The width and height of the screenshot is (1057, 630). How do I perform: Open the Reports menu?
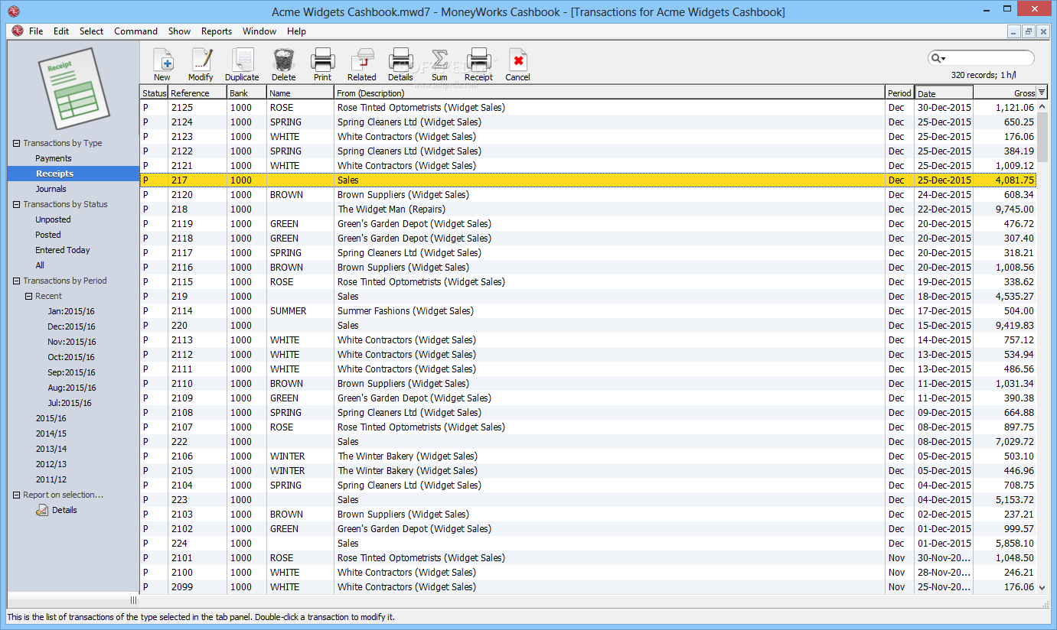217,31
